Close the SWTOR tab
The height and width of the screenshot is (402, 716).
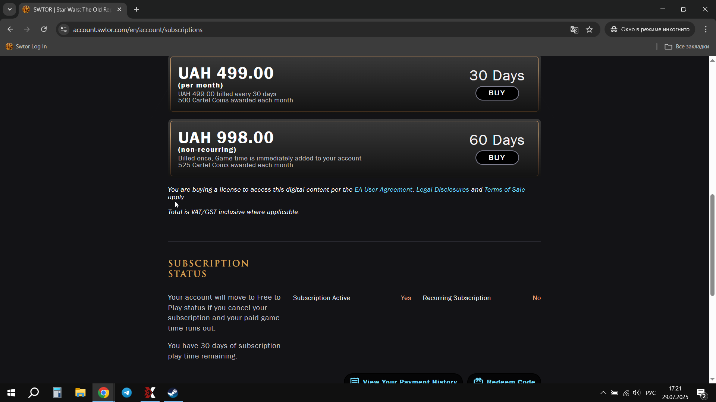click(119, 9)
